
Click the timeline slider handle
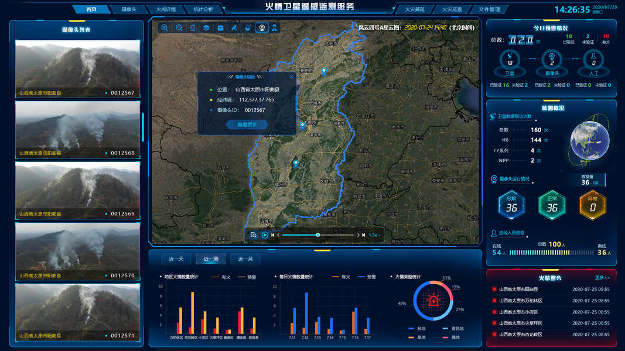coord(317,235)
